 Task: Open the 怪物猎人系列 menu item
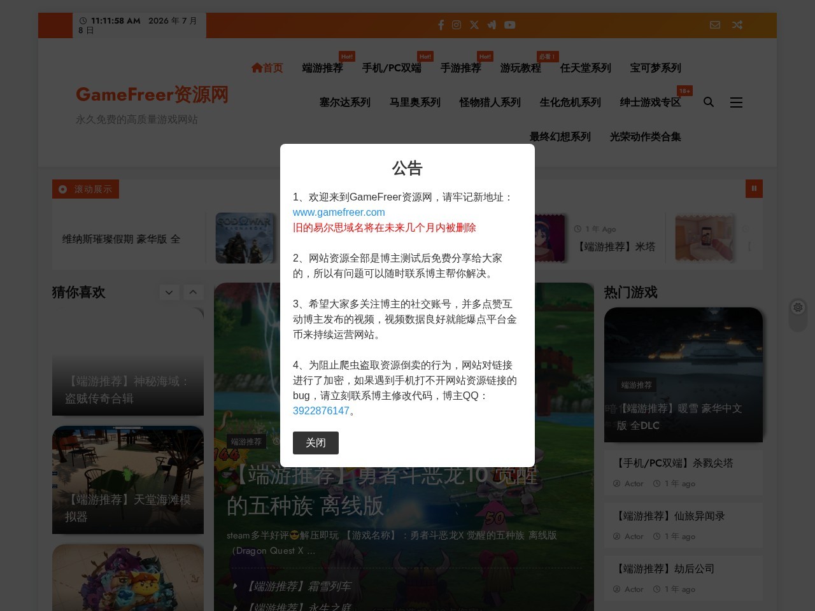tap(490, 102)
